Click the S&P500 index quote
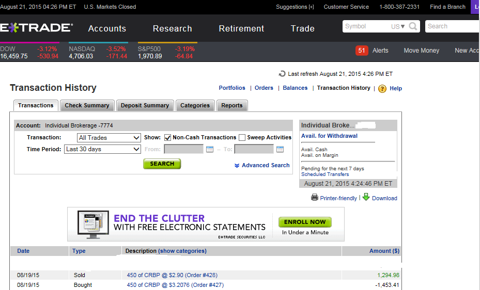Image resolution: width=480 pixels, height=290 pixels. 166,52
